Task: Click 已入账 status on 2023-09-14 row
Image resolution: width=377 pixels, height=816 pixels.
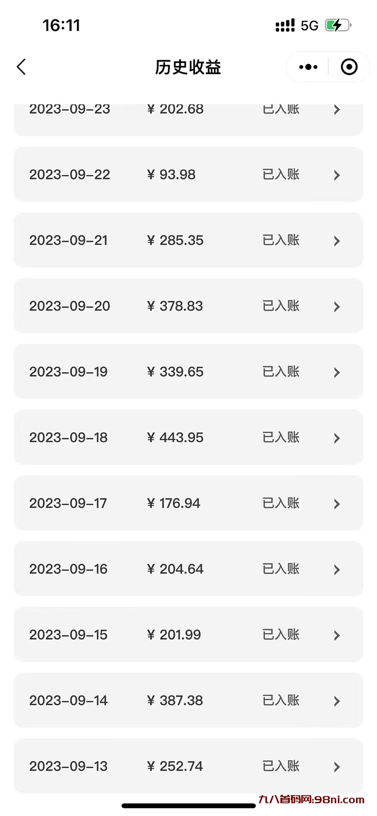Action: [x=281, y=700]
